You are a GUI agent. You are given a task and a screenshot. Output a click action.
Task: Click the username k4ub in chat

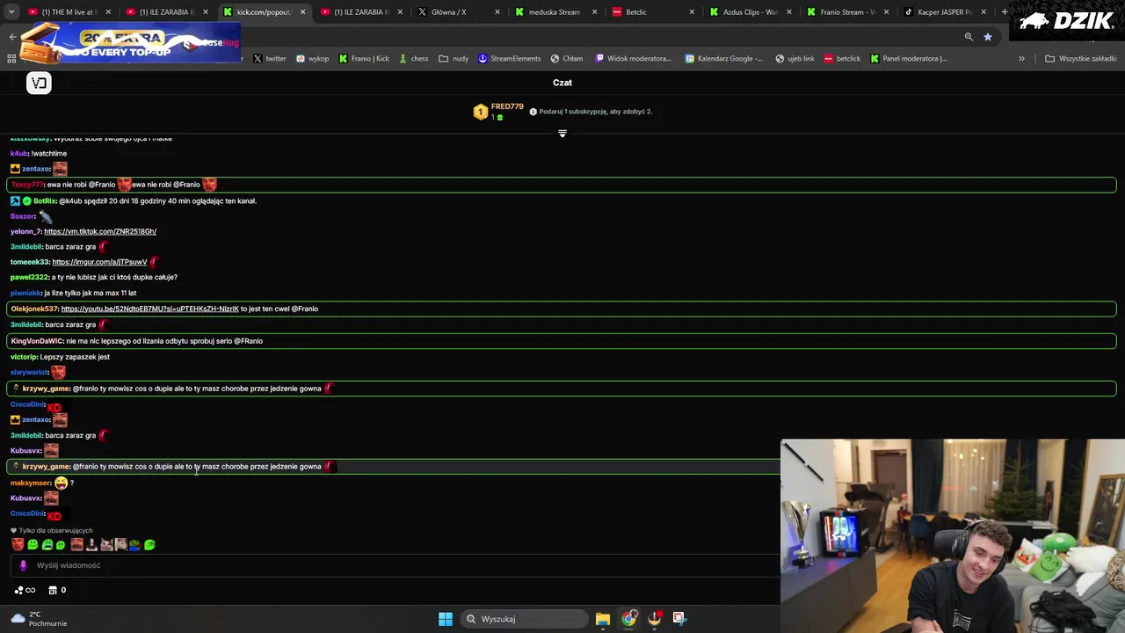(x=18, y=153)
